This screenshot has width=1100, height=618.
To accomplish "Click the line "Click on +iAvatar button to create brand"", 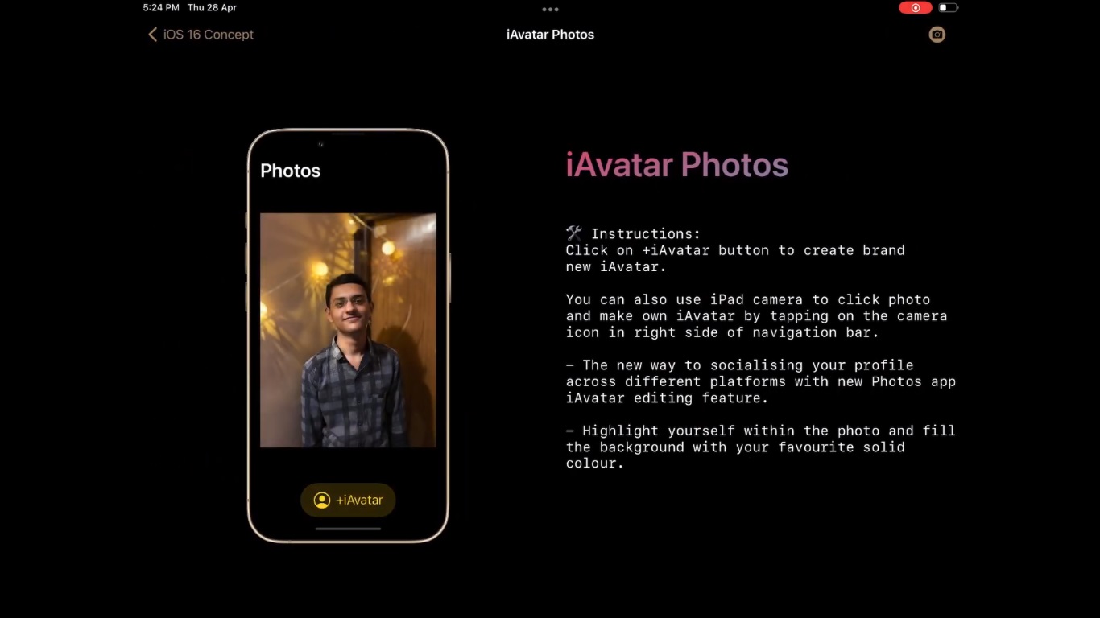I will pos(735,250).
